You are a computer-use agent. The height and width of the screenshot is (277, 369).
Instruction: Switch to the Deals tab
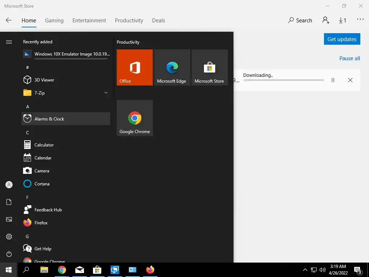(x=159, y=21)
